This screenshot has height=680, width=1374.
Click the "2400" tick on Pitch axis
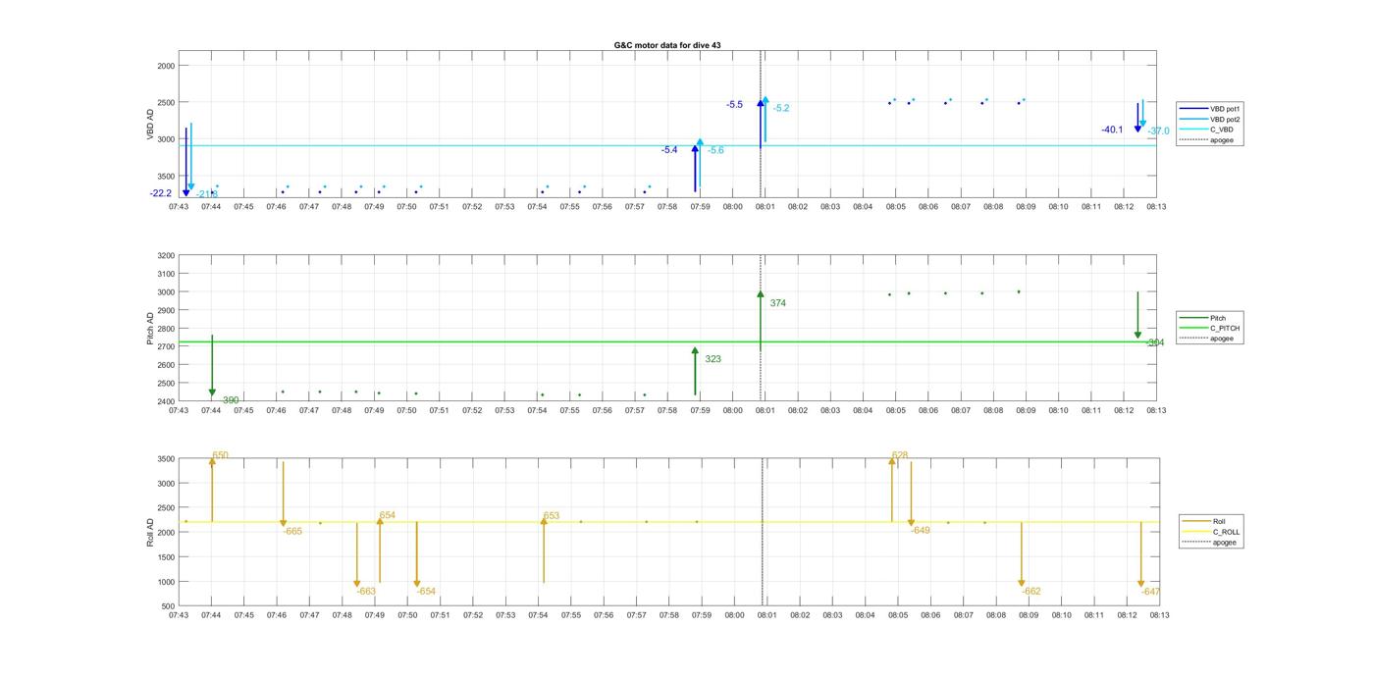(166, 401)
